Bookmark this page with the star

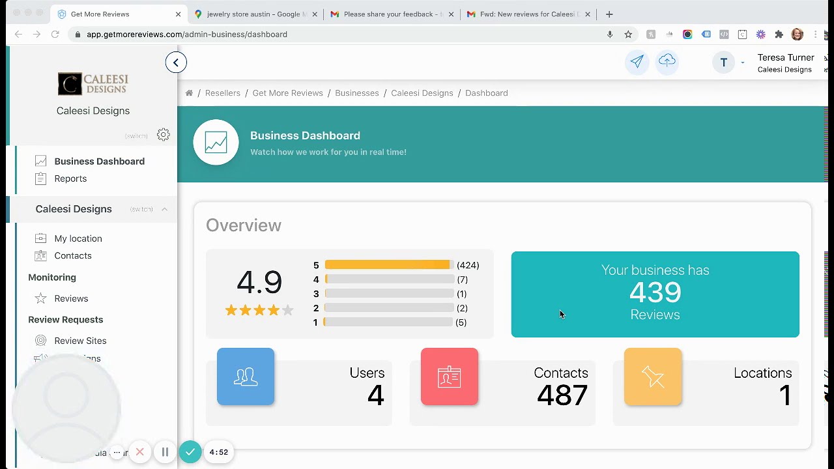[628, 35]
